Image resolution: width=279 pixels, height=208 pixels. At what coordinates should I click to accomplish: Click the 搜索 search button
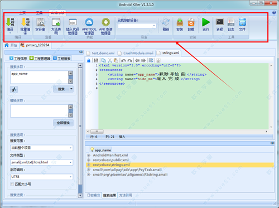pos(61,89)
